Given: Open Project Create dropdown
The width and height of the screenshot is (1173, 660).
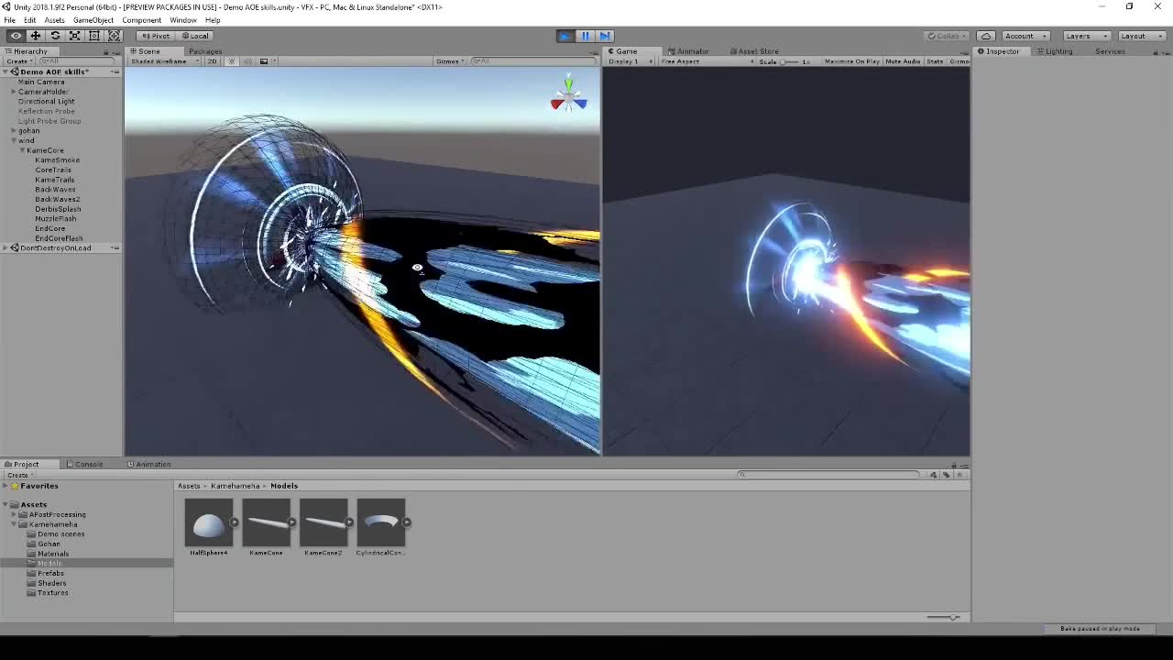Looking at the screenshot, I should click(x=20, y=475).
